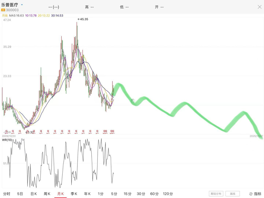264x198 pixels.
Task: Click the 开 open price field
Action: (159, 7)
